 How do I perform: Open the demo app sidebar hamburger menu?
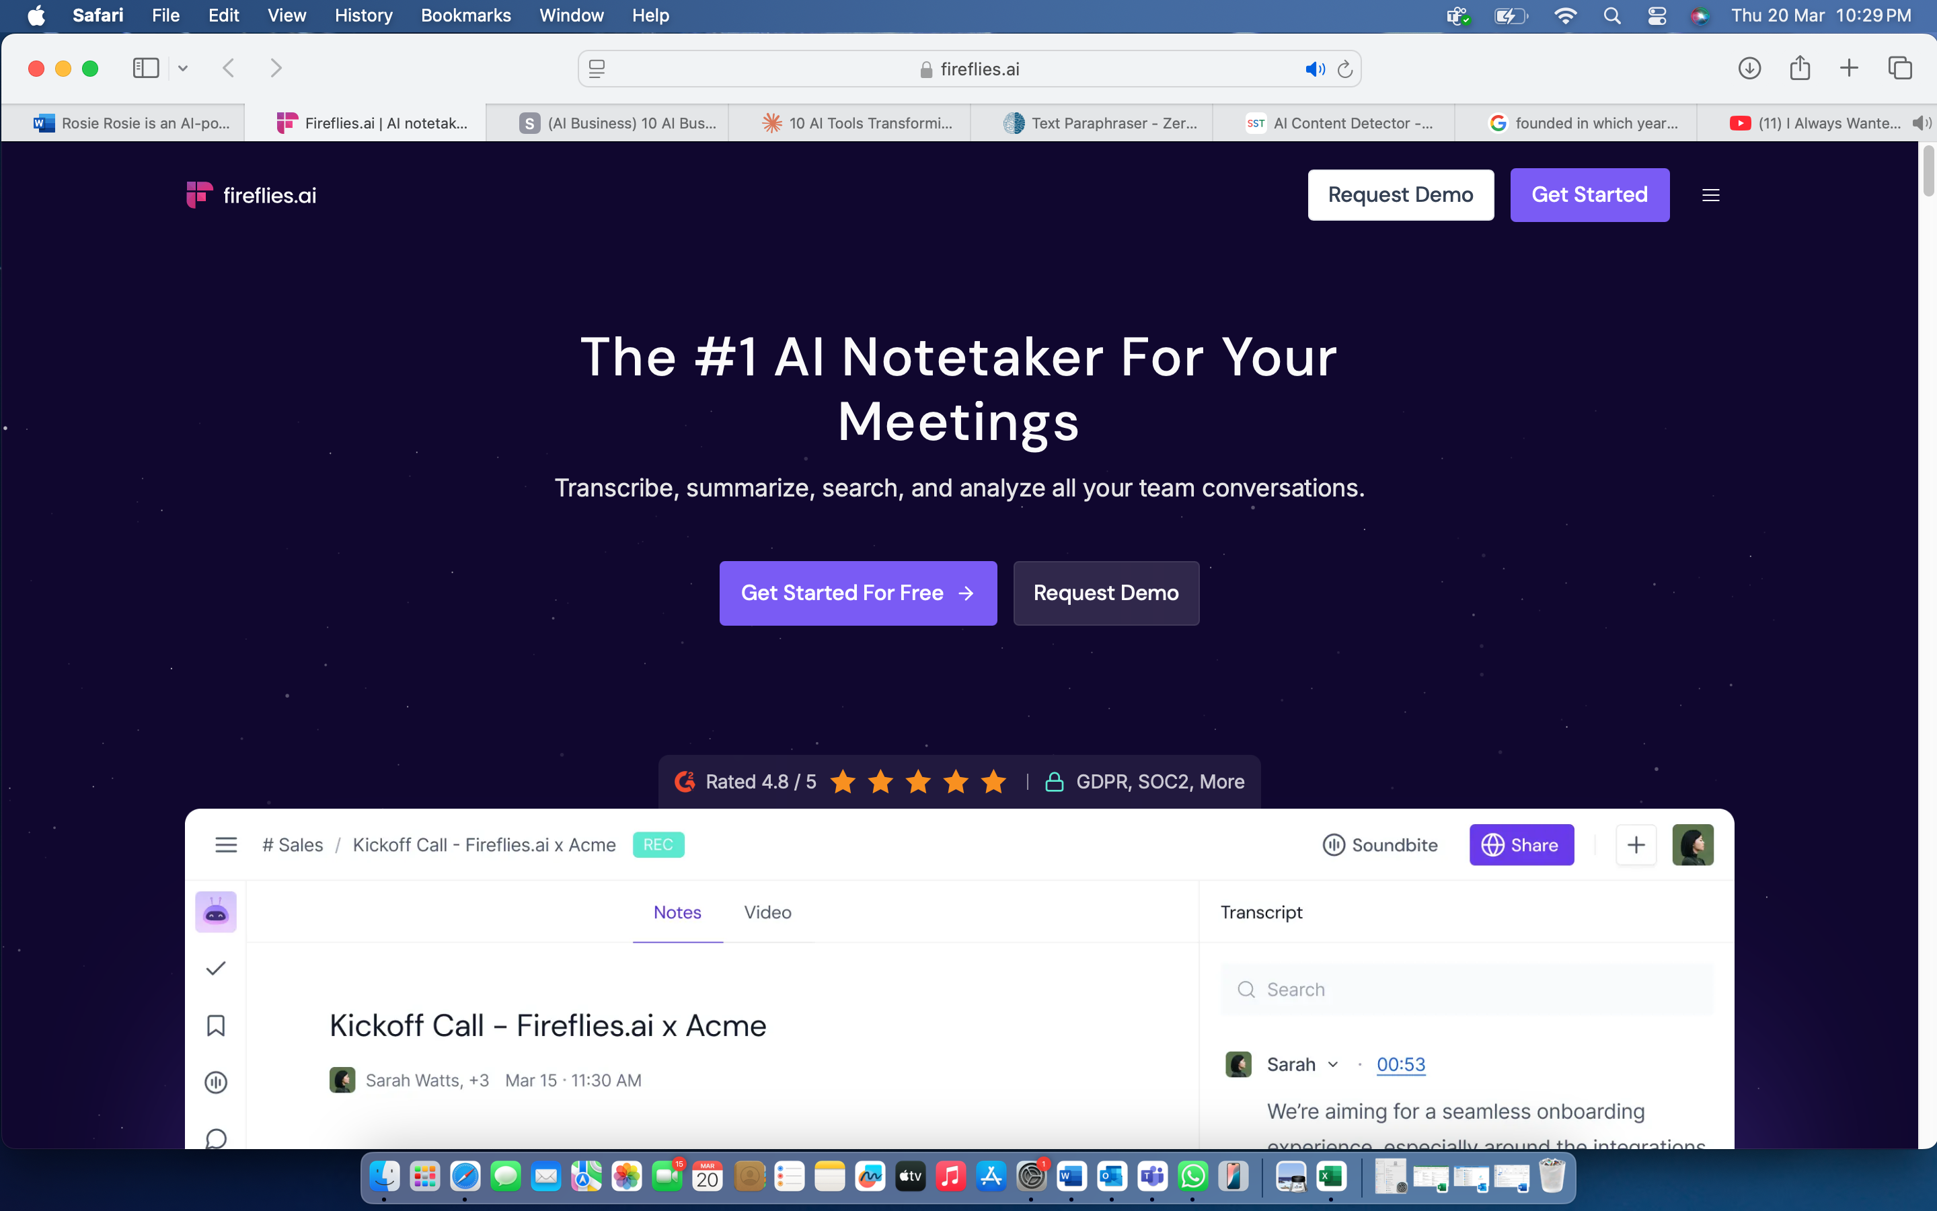[226, 845]
